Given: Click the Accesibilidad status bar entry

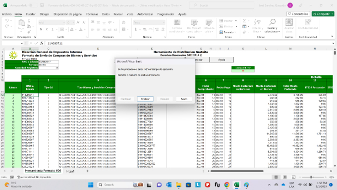Looking at the screenshot, I should (34, 177).
